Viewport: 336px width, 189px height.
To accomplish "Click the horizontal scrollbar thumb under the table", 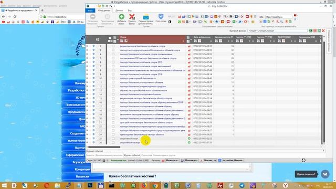I will 104,147.
